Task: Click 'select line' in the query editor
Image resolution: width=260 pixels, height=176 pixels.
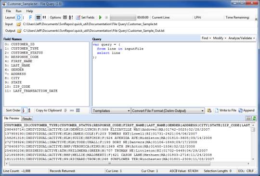Action: [108, 53]
